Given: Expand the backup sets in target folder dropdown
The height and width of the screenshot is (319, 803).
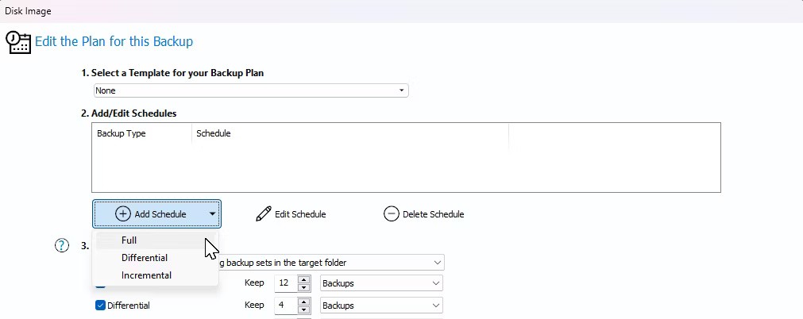Looking at the screenshot, I should pyautogui.click(x=438, y=262).
